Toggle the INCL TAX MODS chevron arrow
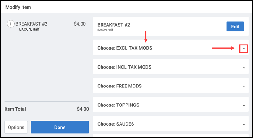The width and height of the screenshot is (253, 138). coord(244,68)
